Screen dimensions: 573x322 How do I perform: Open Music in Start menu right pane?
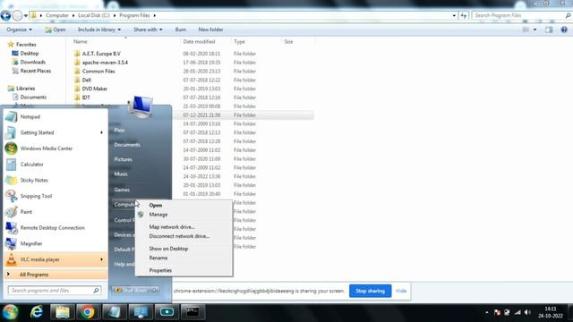[x=121, y=174]
